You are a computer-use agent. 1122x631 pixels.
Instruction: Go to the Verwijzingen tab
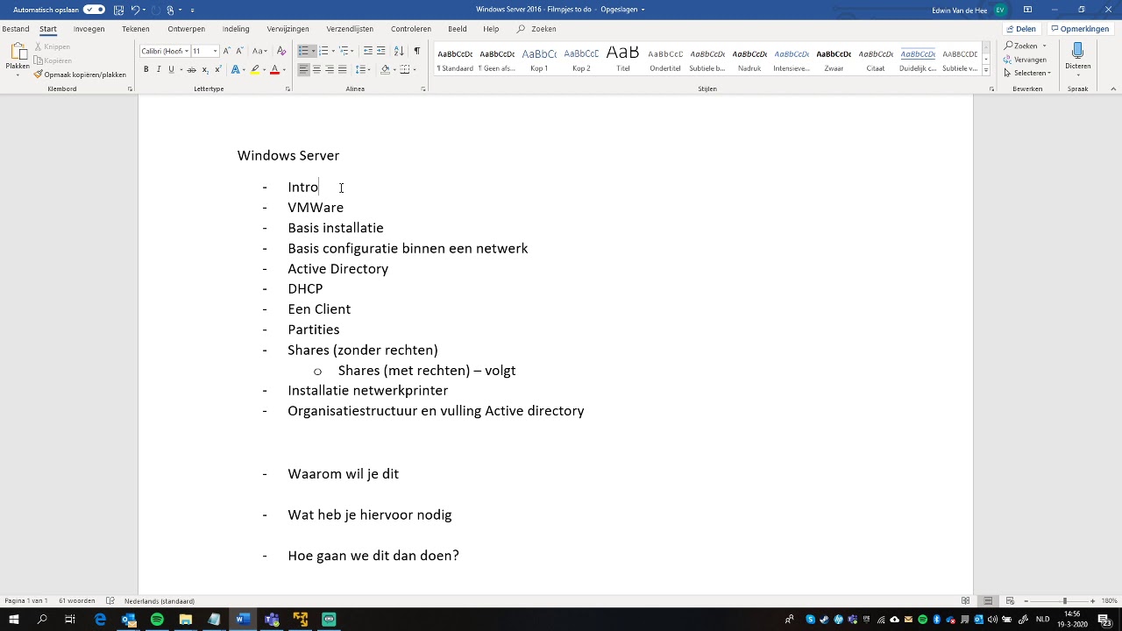click(x=288, y=29)
